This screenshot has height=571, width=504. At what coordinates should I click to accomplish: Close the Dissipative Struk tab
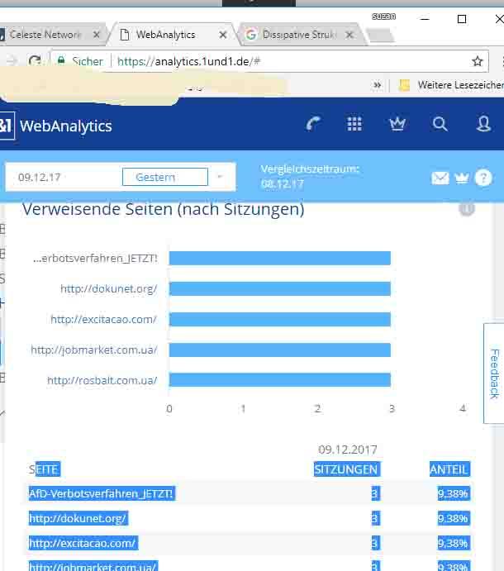(349, 35)
